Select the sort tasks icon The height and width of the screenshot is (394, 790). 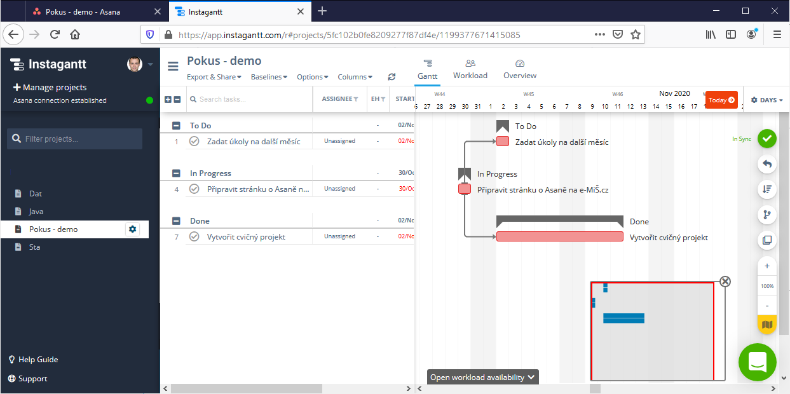(767, 189)
